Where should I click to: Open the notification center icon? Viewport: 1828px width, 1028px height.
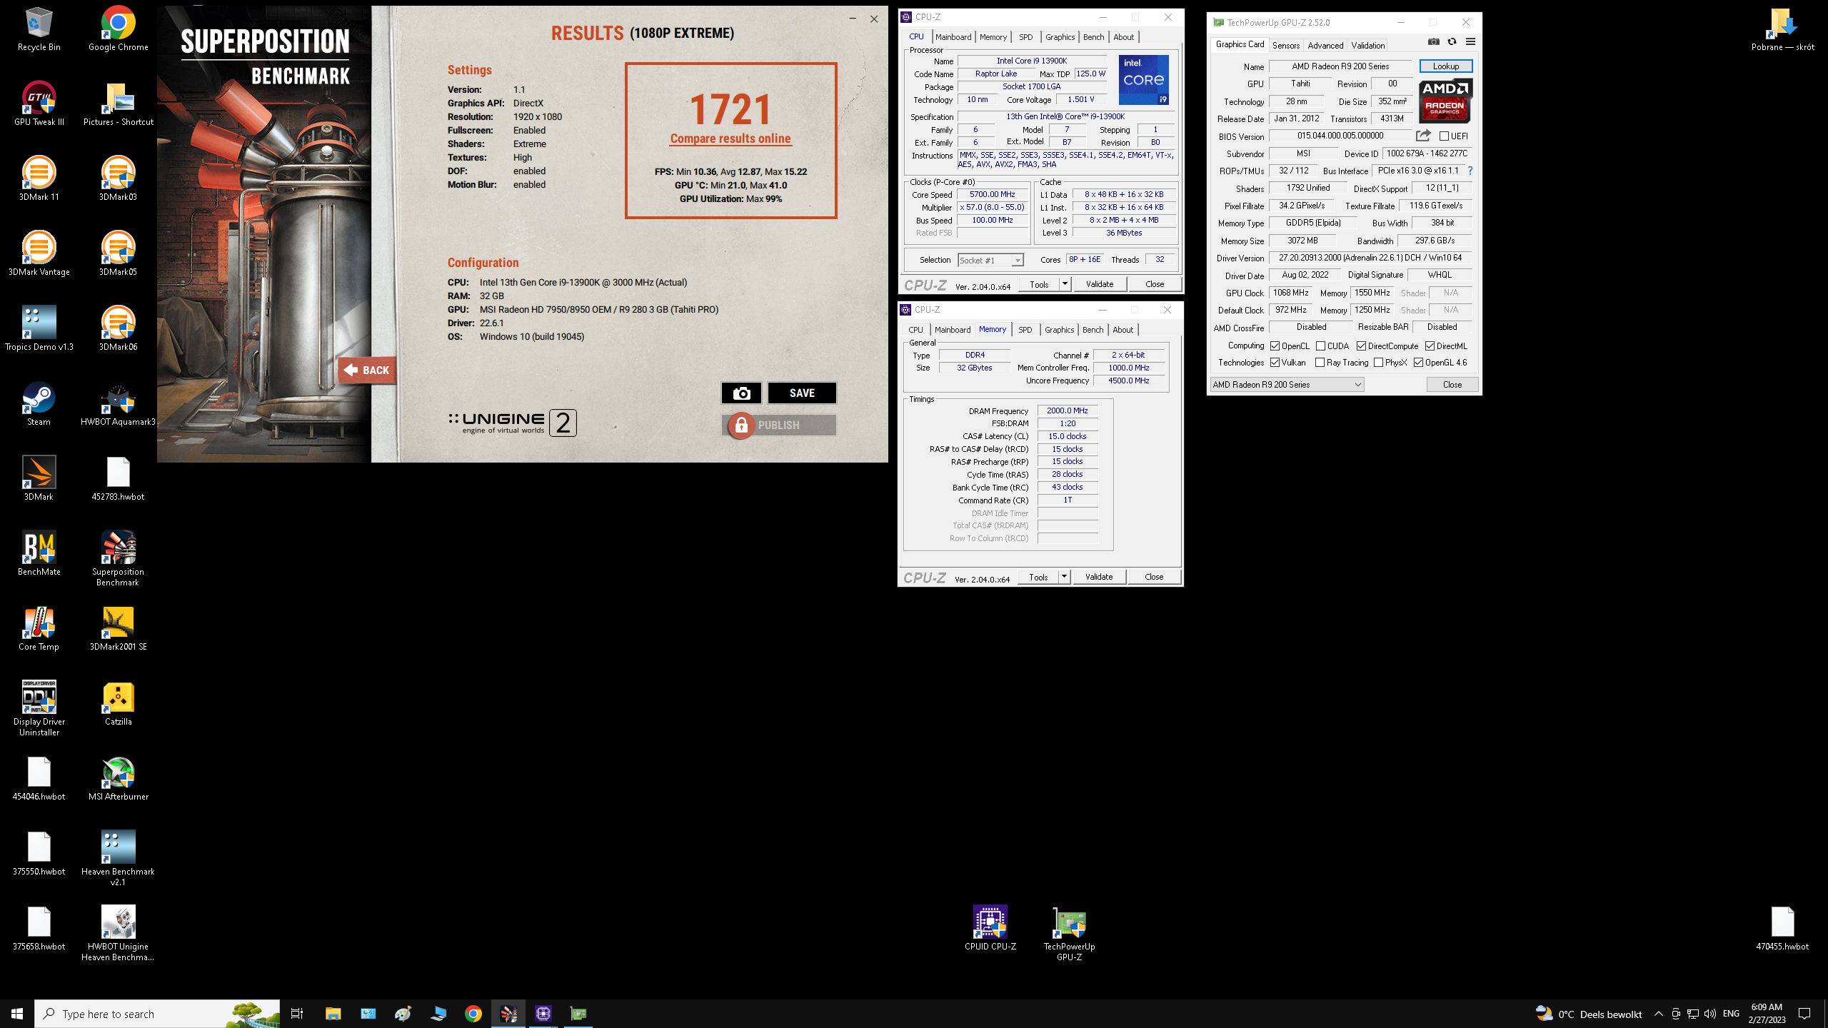point(1804,1014)
